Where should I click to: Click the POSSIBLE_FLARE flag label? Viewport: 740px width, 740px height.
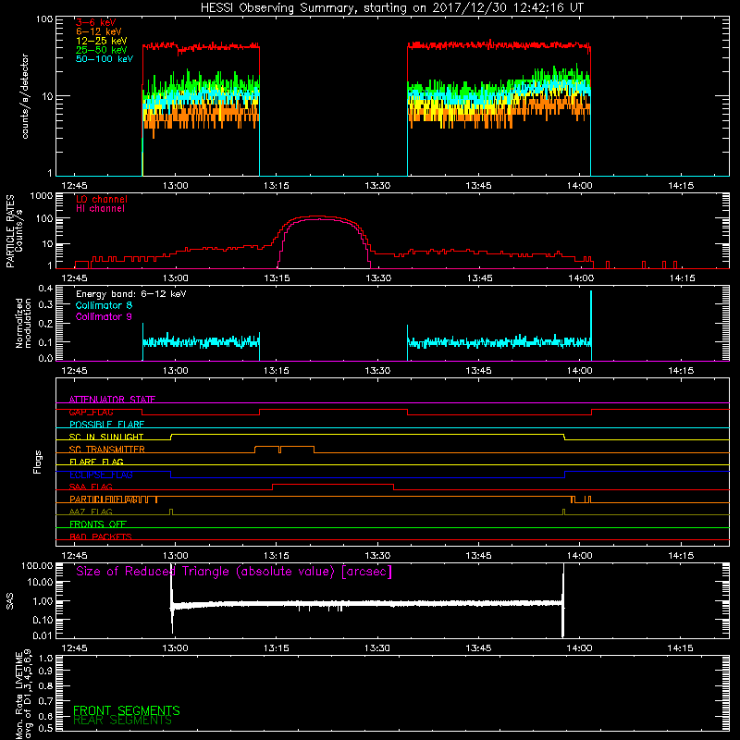coord(106,425)
